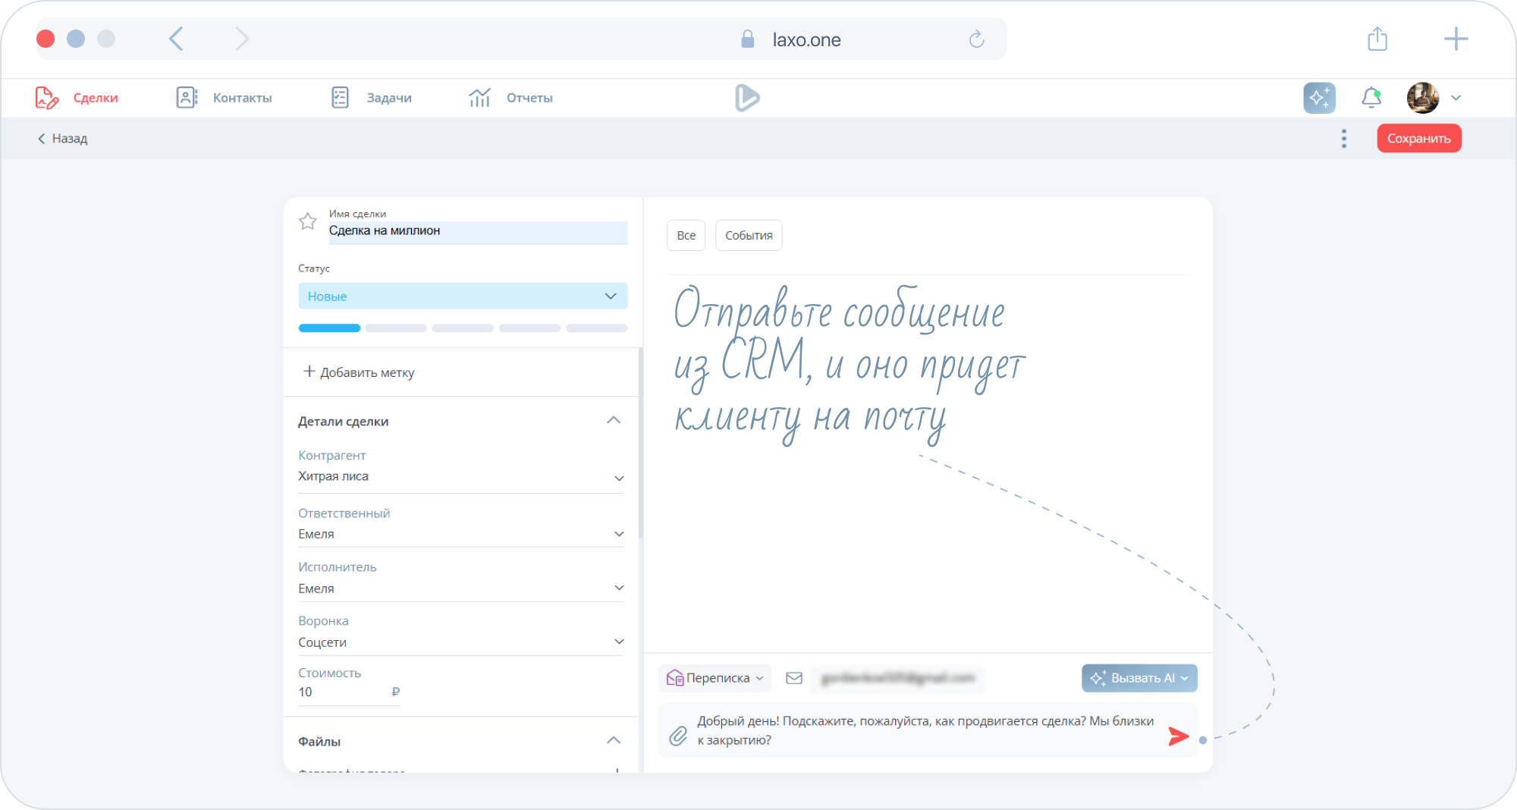Open the Статус dropdown showing Новые
The image size is (1517, 810).
tap(463, 296)
